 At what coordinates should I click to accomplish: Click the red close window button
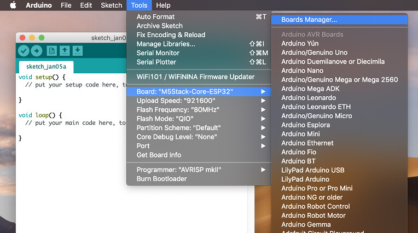coord(22,38)
